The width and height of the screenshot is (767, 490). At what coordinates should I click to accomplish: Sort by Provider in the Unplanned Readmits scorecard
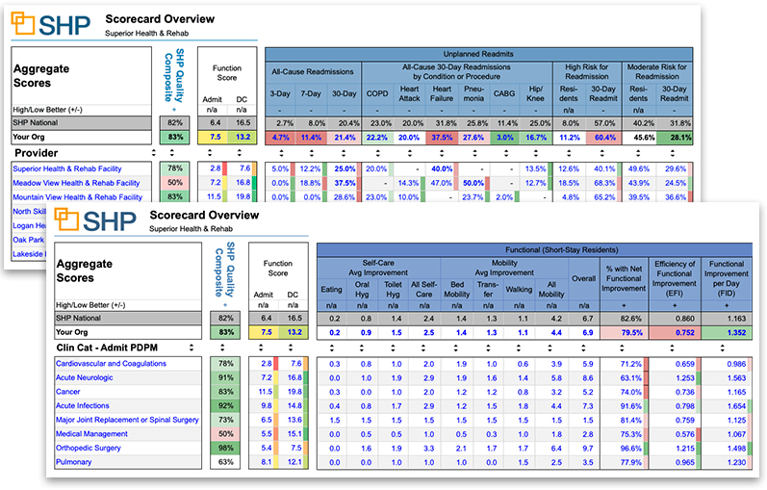(154, 153)
